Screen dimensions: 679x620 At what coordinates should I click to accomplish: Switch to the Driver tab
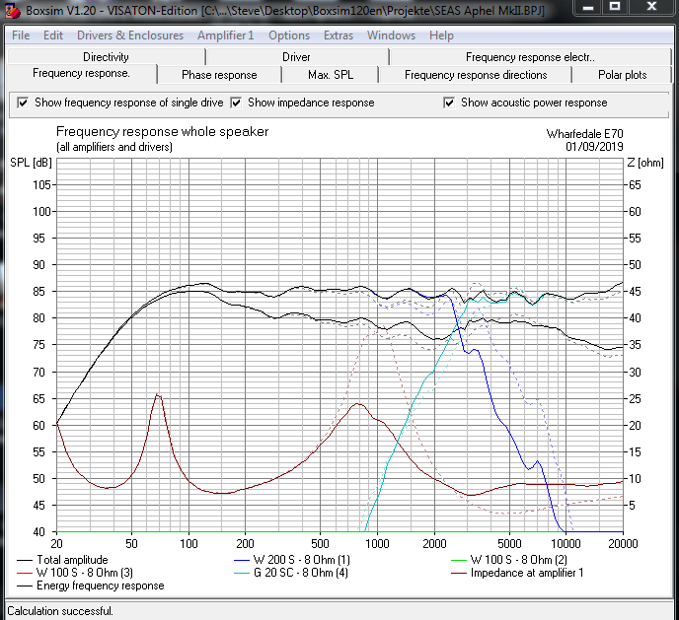coord(297,57)
